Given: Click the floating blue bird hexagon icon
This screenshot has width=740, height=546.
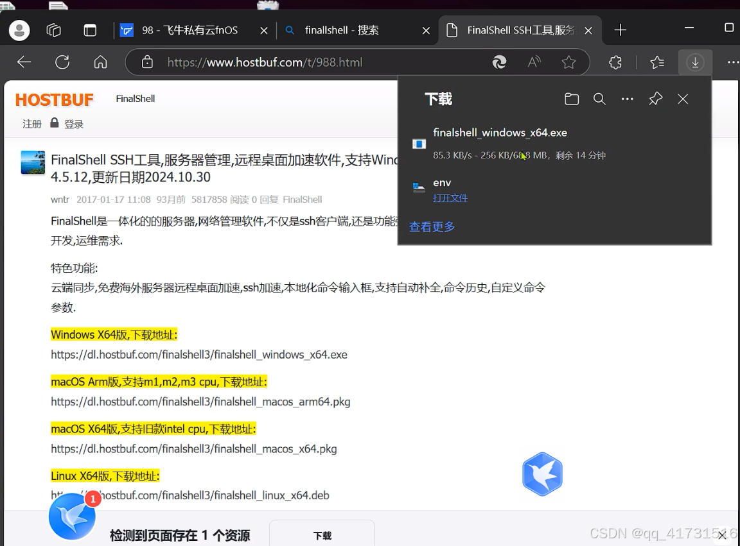Looking at the screenshot, I should click(x=542, y=474).
